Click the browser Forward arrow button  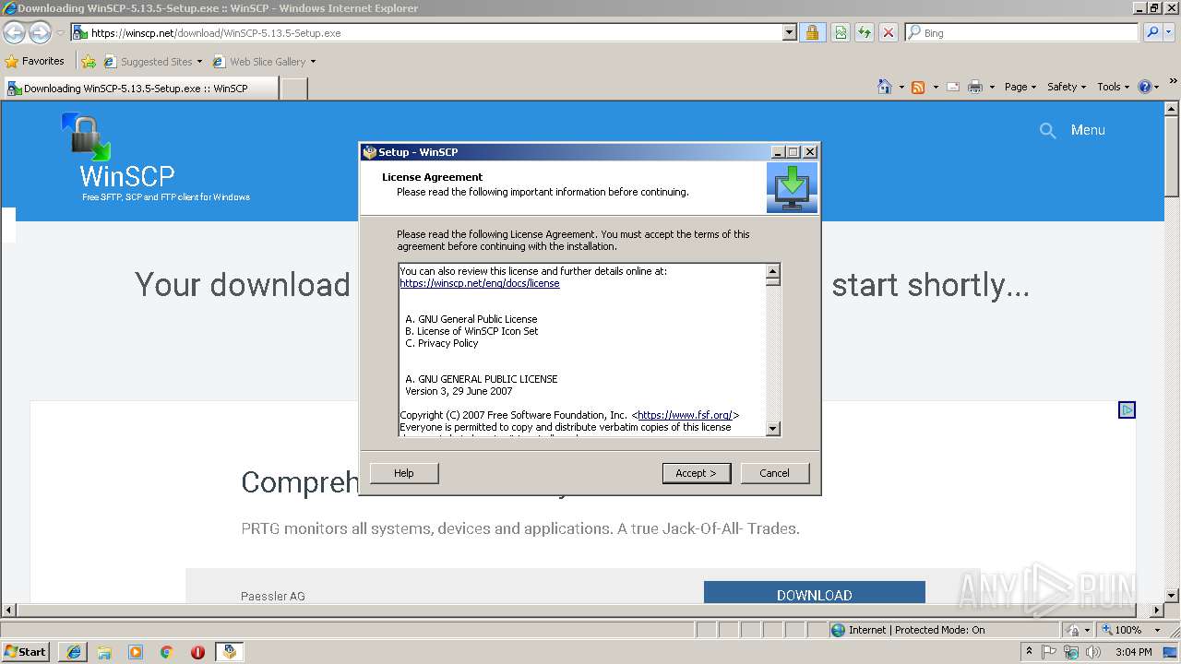point(40,33)
